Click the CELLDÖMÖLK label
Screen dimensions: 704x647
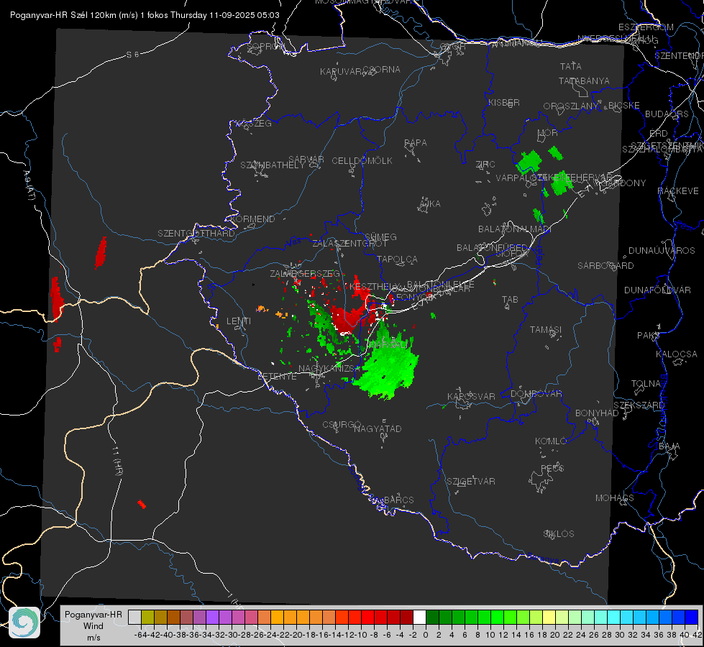[x=362, y=160]
